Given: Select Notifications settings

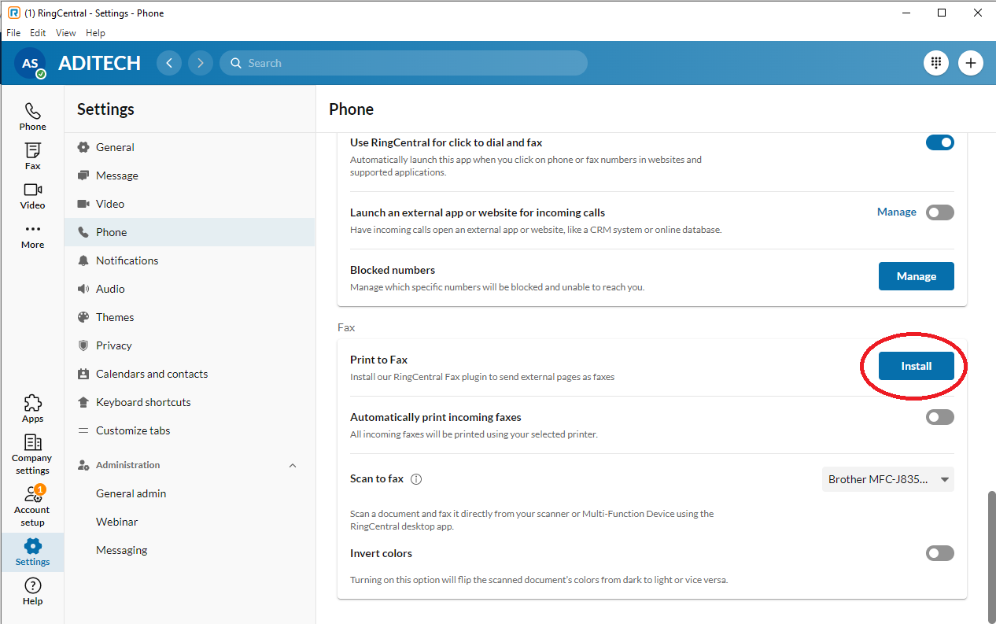Looking at the screenshot, I should [x=190, y=260].
